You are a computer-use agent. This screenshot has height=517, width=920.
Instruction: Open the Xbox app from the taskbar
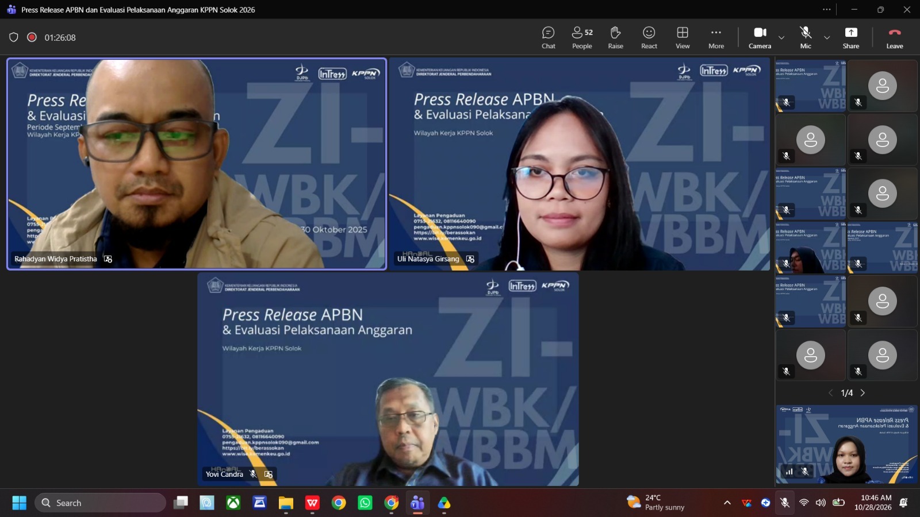click(233, 503)
